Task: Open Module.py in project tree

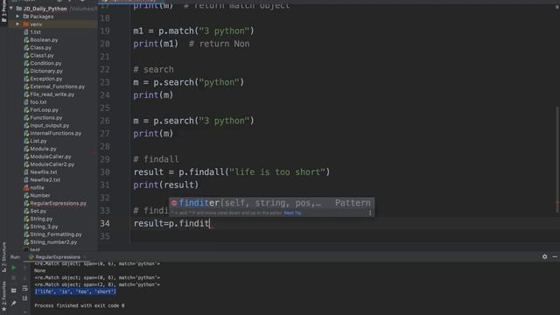Action: tap(40, 149)
